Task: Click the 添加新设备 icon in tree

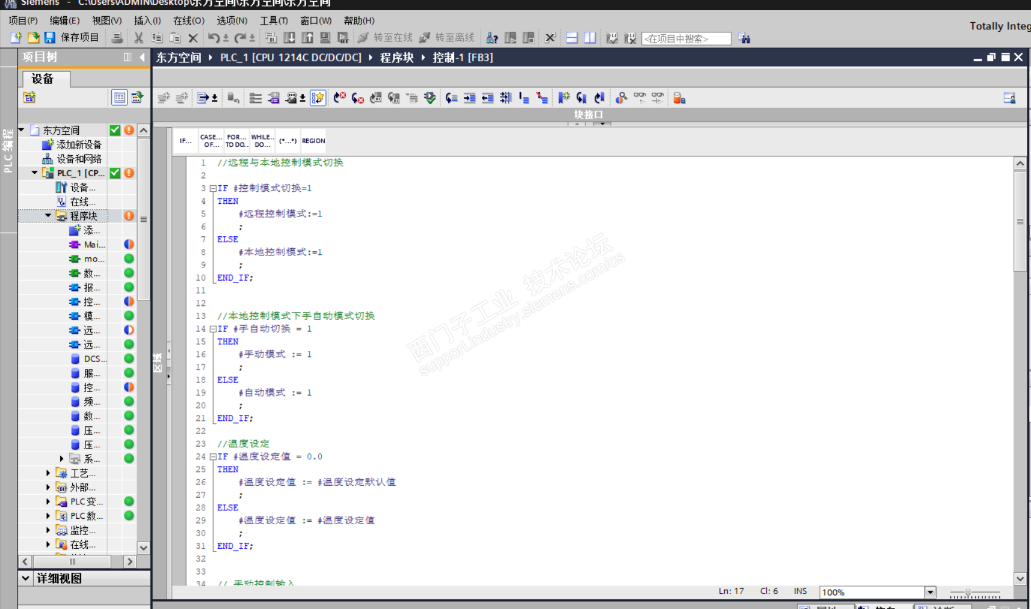Action: point(48,144)
